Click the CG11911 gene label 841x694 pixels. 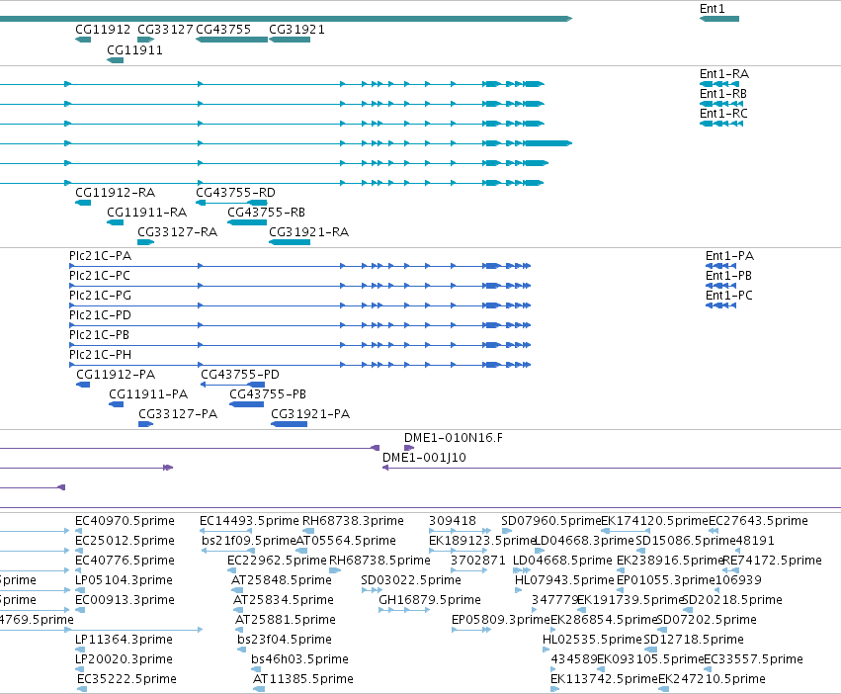(x=134, y=49)
